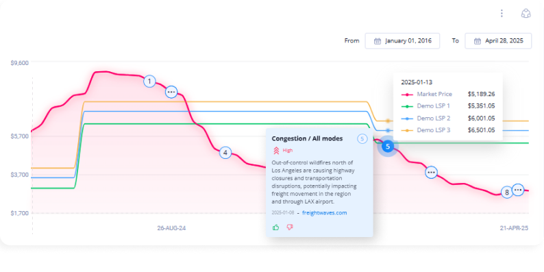Select event marker 8 on chart
This screenshot has height=272, width=544.
click(x=507, y=193)
